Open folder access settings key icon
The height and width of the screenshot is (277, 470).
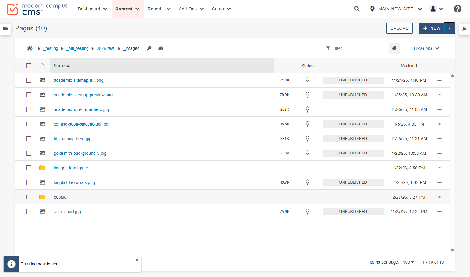point(149,48)
